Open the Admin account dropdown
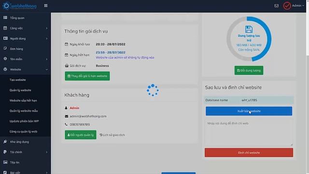 [298, 5]
